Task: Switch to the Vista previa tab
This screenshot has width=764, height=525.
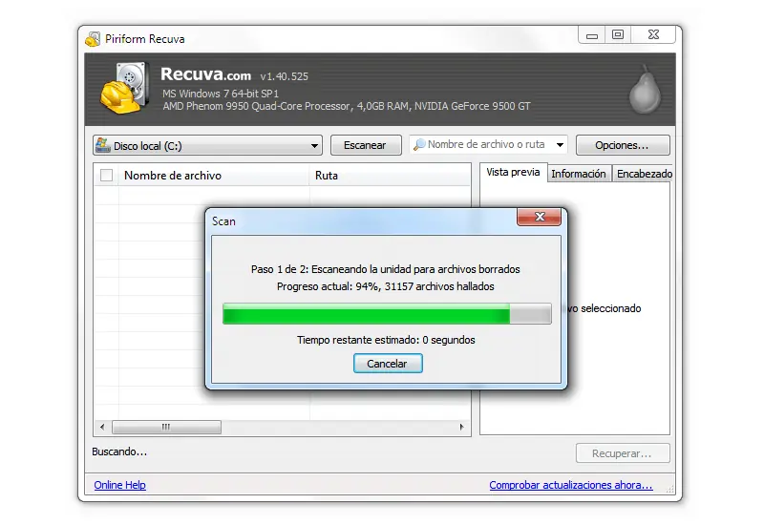Action: click(513, 173)
